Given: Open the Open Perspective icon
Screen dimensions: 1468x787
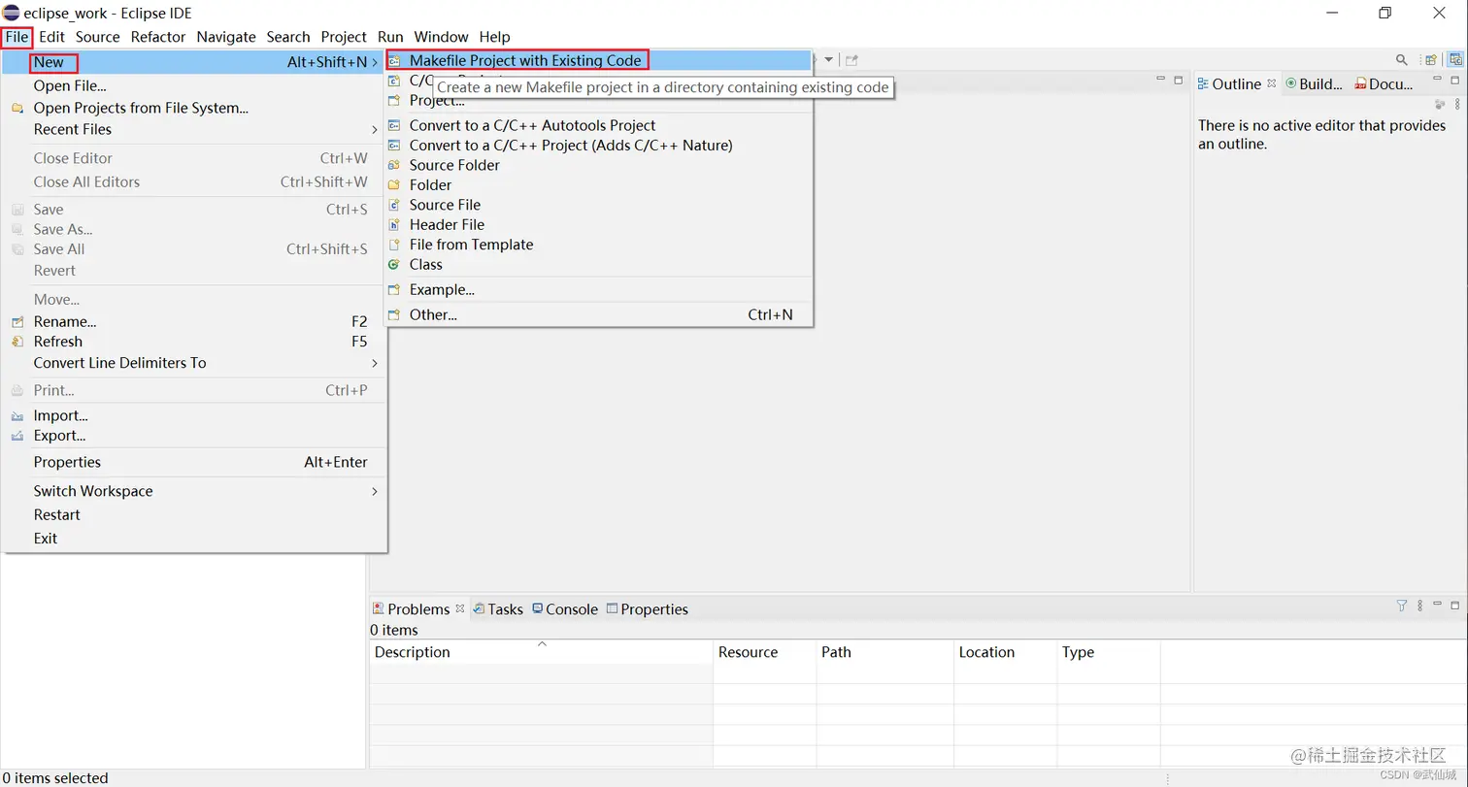Looking at the screenshot, I should pos(1430,60).
